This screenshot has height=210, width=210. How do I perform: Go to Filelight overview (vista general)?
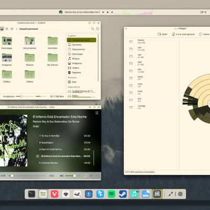[183, 34]
